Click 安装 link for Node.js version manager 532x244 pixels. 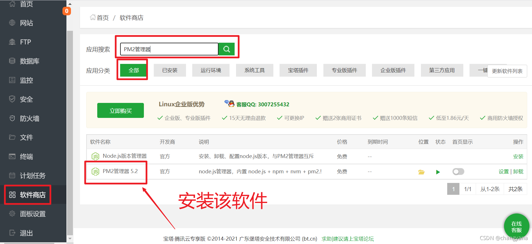point(518,156)
